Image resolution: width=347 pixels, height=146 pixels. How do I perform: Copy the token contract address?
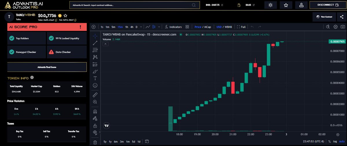[56, 20]
